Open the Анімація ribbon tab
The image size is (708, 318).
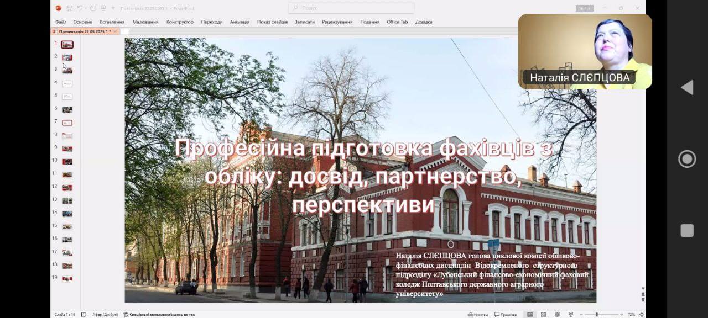[240, 22]
